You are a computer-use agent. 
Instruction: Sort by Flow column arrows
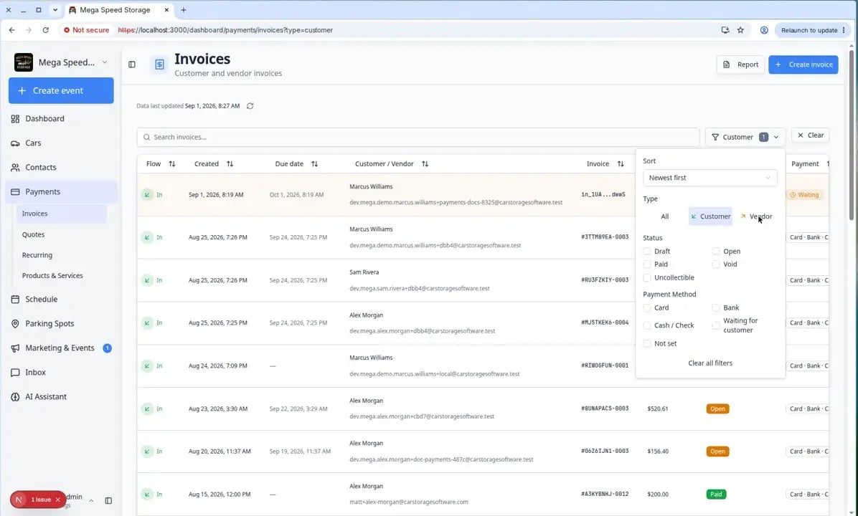172,164
